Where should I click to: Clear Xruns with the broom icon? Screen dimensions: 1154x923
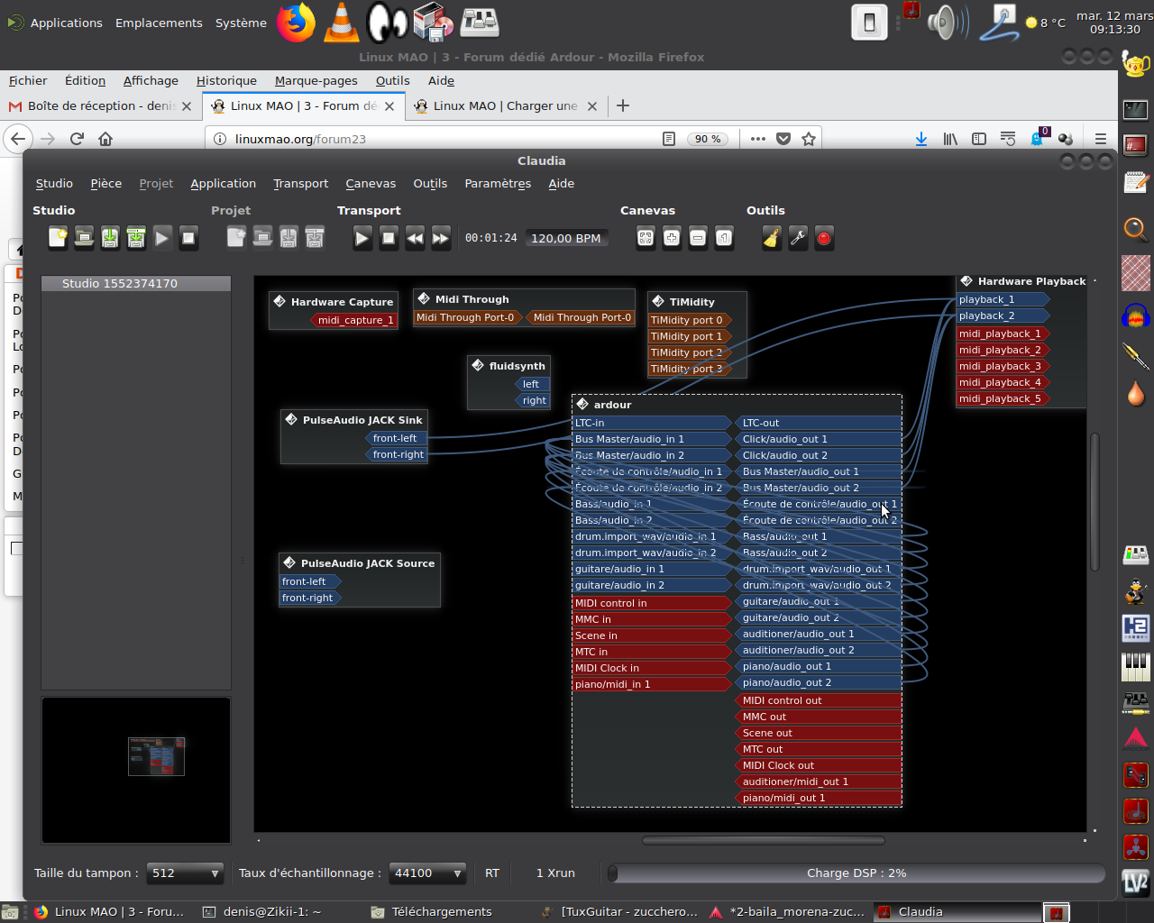tap(772, 238)
